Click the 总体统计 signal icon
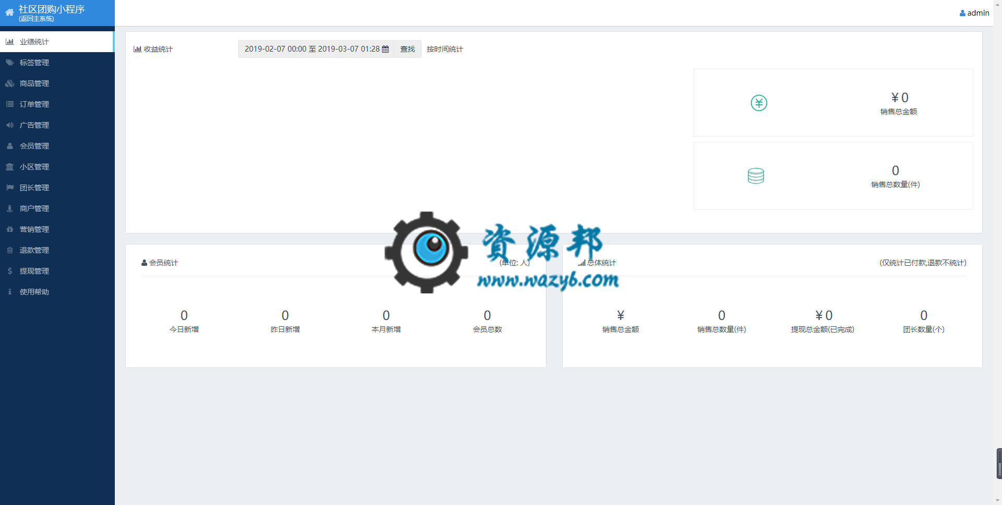 coord(582,263)
